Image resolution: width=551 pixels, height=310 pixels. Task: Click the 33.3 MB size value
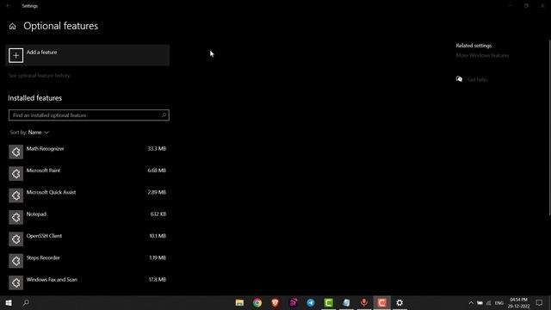click(157, 149)
